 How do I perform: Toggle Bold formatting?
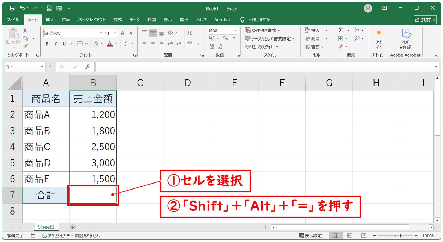point(47,44)
